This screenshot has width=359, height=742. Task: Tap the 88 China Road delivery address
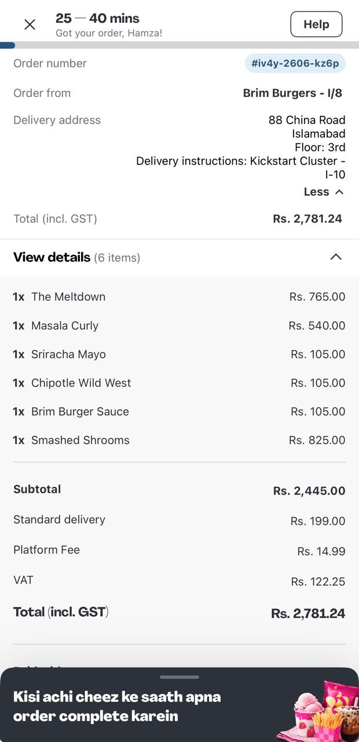pyautogui.click(x=307, y=120)
